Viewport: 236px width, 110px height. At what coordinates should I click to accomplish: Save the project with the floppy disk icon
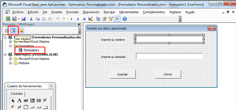point(23,19)
